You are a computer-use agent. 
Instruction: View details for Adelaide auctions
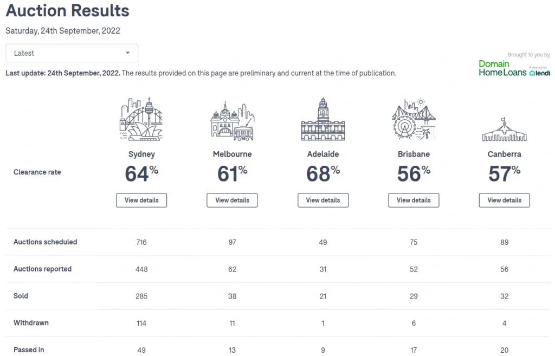point(323,200)
